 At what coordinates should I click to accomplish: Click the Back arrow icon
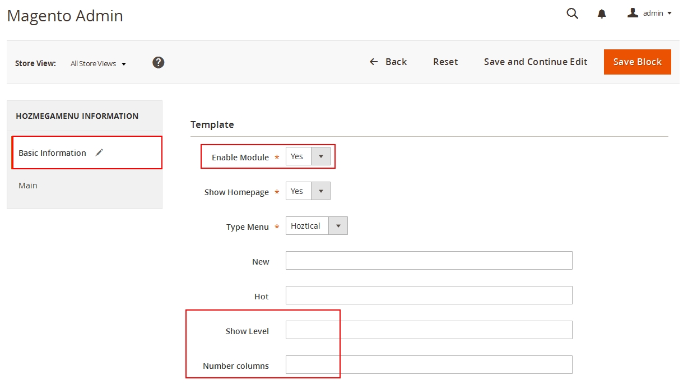tap(374, 62)
